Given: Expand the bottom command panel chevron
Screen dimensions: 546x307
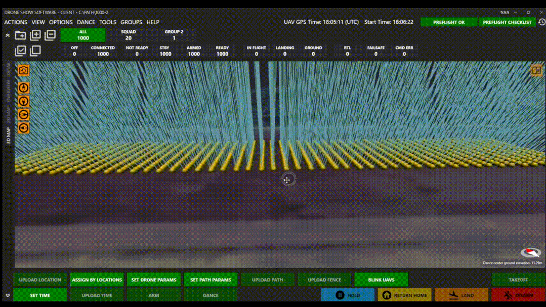Looking at the screenshot, I should (x=8, y=295).
